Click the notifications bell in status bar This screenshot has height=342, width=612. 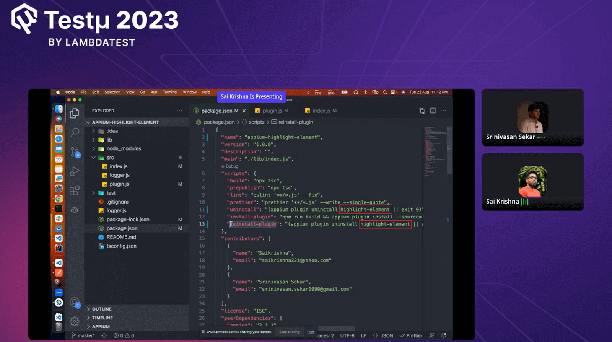coord(444,335)
